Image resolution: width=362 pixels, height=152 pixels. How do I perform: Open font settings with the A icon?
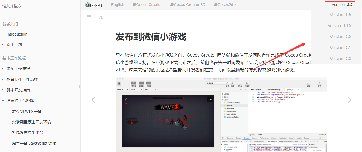point(101,17)
